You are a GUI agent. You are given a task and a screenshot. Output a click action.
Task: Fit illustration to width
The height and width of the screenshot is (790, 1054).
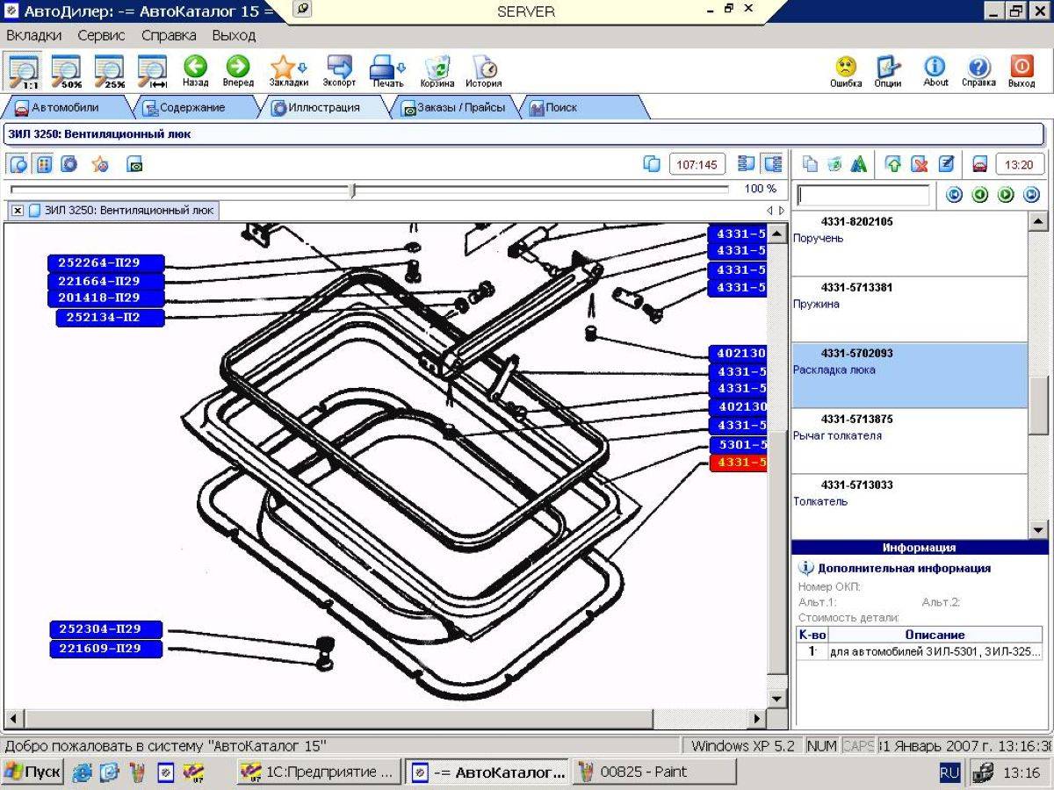pyautogui.click(x=152, y=71)
